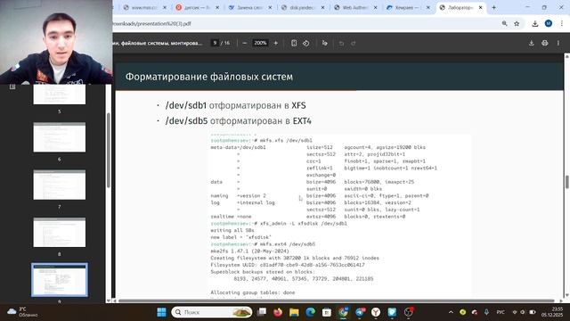The image size is (570, 321).
Task: Zoom out with the PDF minus button
Action: coord(244,43)
